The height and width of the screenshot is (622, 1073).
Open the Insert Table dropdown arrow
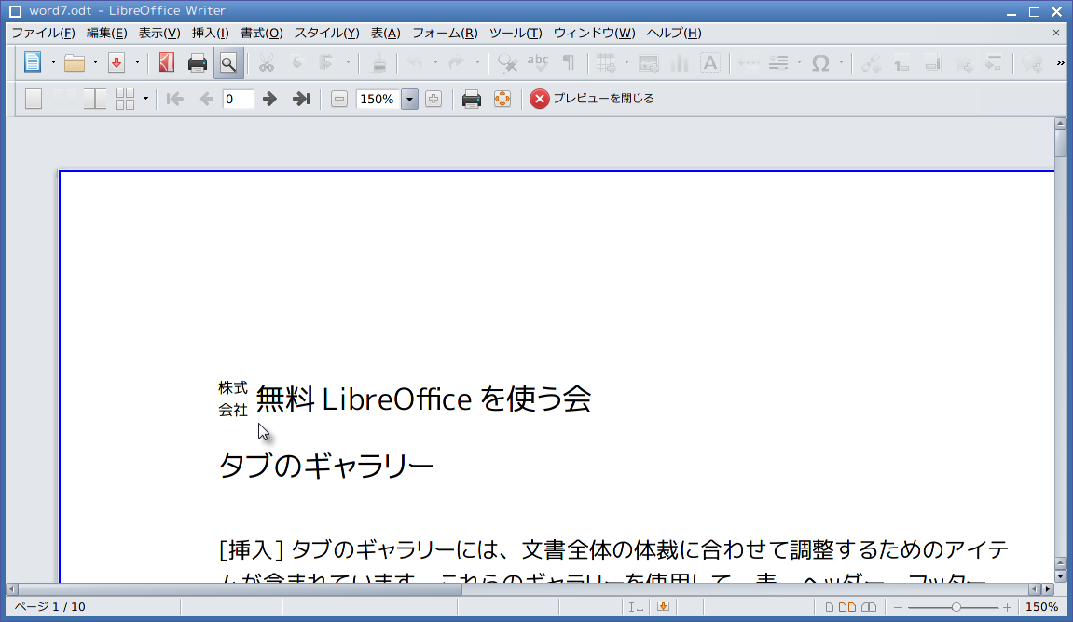click(x=626, y=63)
